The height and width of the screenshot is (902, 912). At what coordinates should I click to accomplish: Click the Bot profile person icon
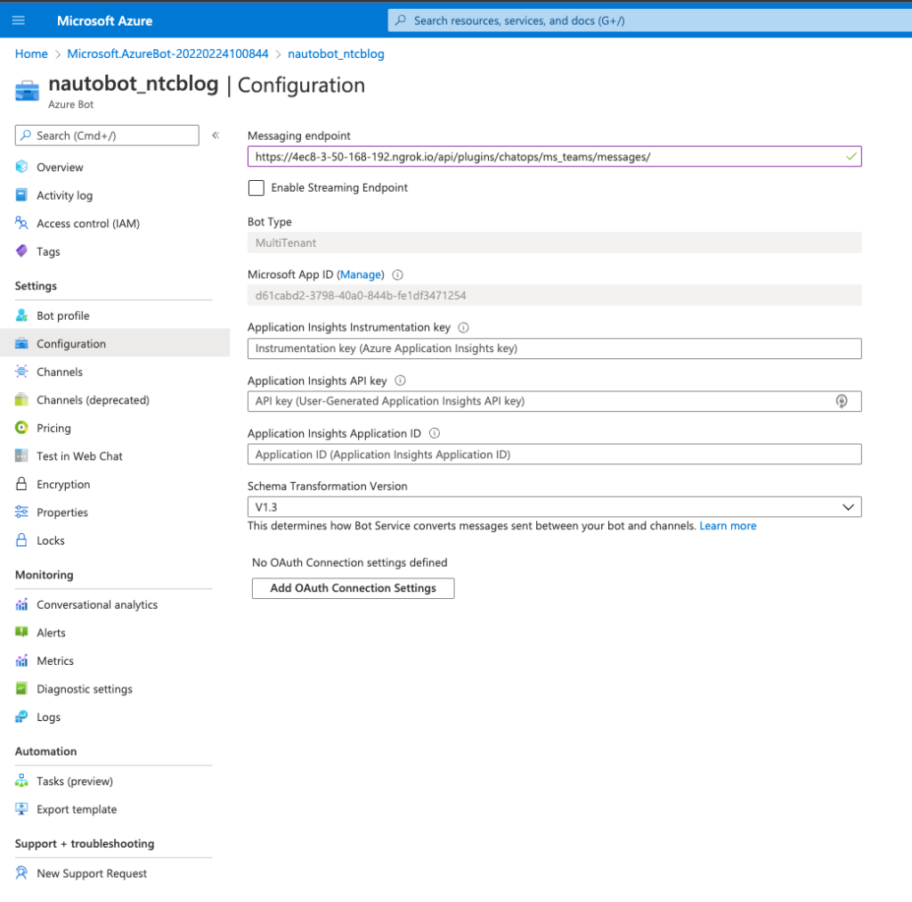(x=21, y=316)
